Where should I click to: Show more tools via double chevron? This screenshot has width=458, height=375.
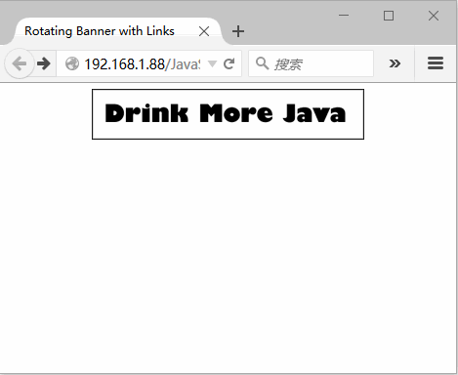point(395,63)
